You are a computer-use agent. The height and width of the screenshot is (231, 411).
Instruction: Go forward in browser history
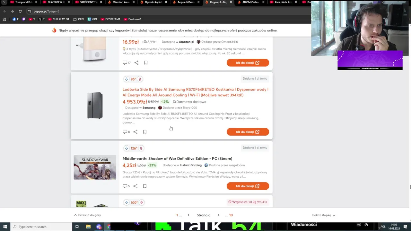coord(12,11)
